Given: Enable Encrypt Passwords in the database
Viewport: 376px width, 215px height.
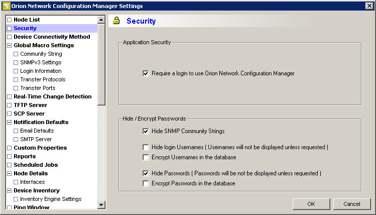Looking at the screenshot, I should 146,183.
